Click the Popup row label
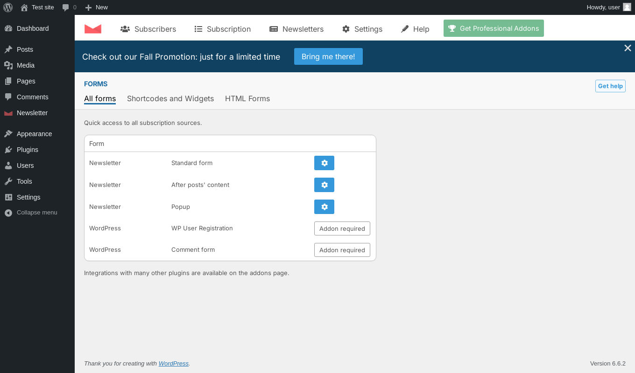 tap(181, 207)
